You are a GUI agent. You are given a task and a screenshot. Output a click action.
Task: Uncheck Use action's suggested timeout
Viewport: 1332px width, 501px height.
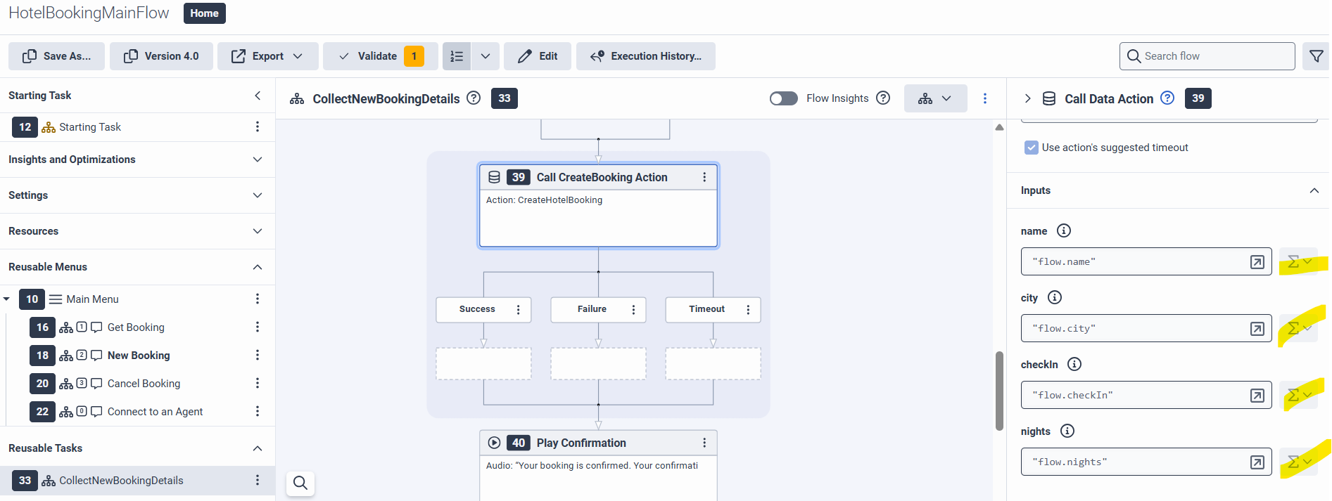pyautogui.click(x=1032, y=148)
